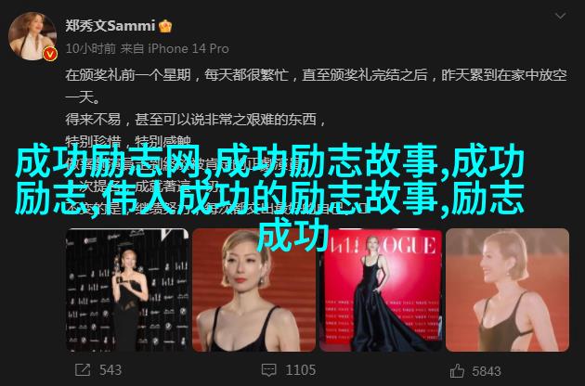Image resolution: width=585 pixels, height=386 pixels.
Task: Open first photo with award trophy
Action: (127, 289)
